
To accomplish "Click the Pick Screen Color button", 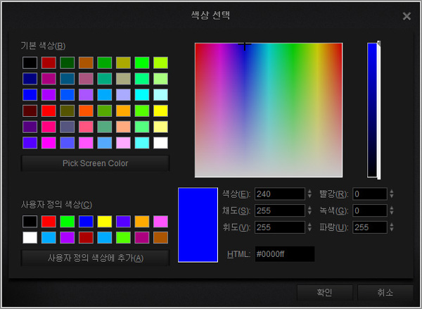I will 95,163.
